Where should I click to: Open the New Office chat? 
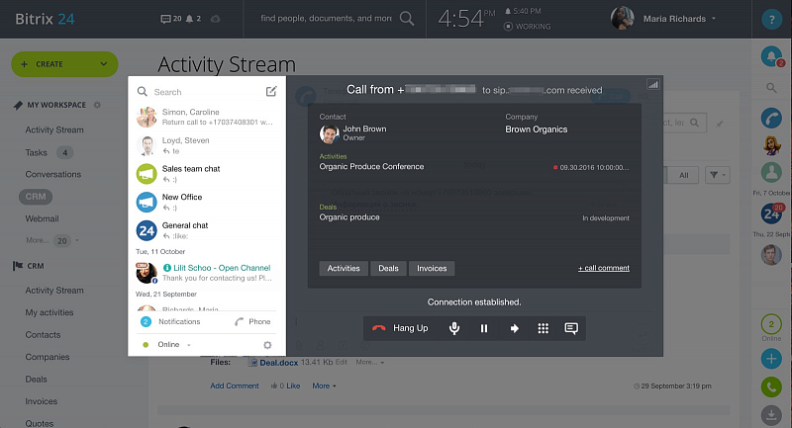207,202
